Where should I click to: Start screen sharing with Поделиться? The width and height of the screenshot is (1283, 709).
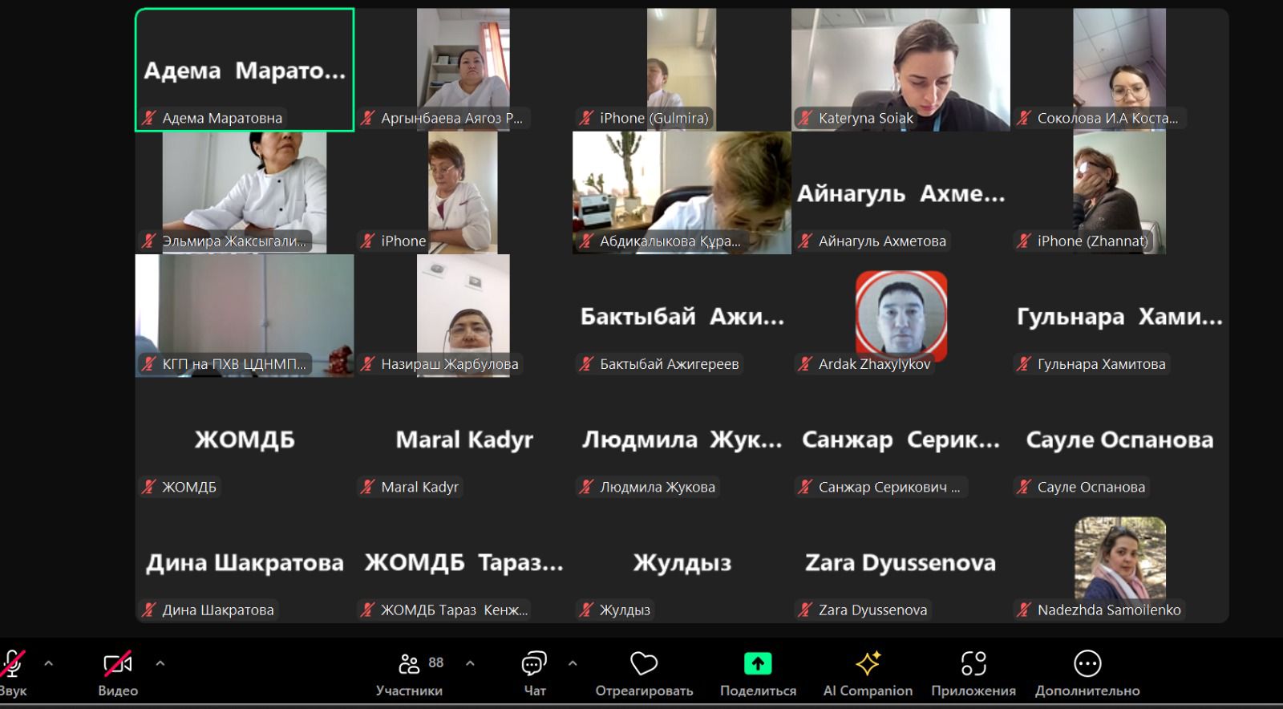757,664
